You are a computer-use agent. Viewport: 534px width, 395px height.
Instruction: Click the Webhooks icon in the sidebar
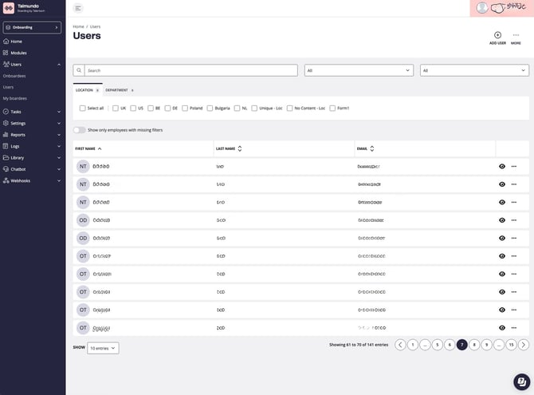click(6, 180)
